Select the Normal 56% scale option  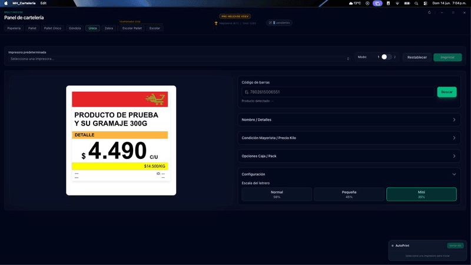(x=277, y=194)
